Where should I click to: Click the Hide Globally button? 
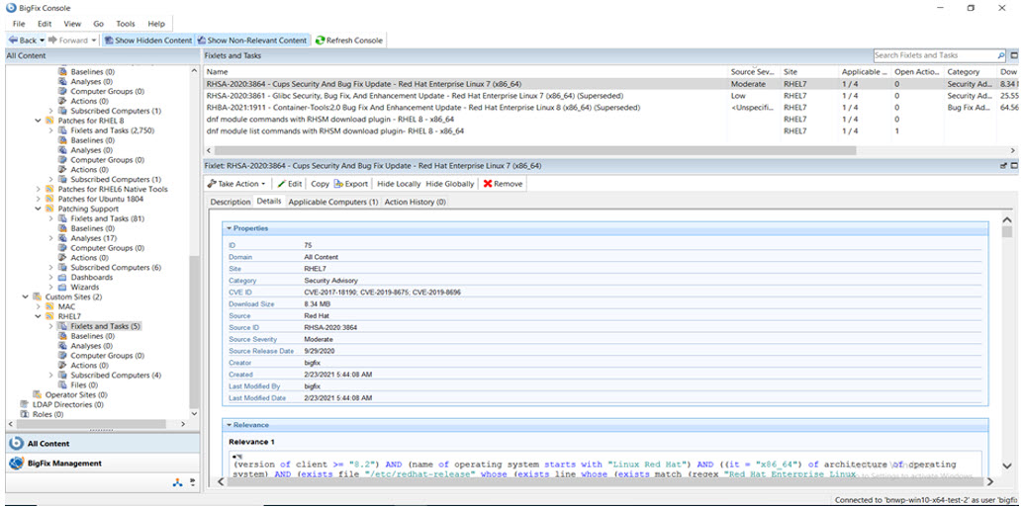[x=449, y=184]
